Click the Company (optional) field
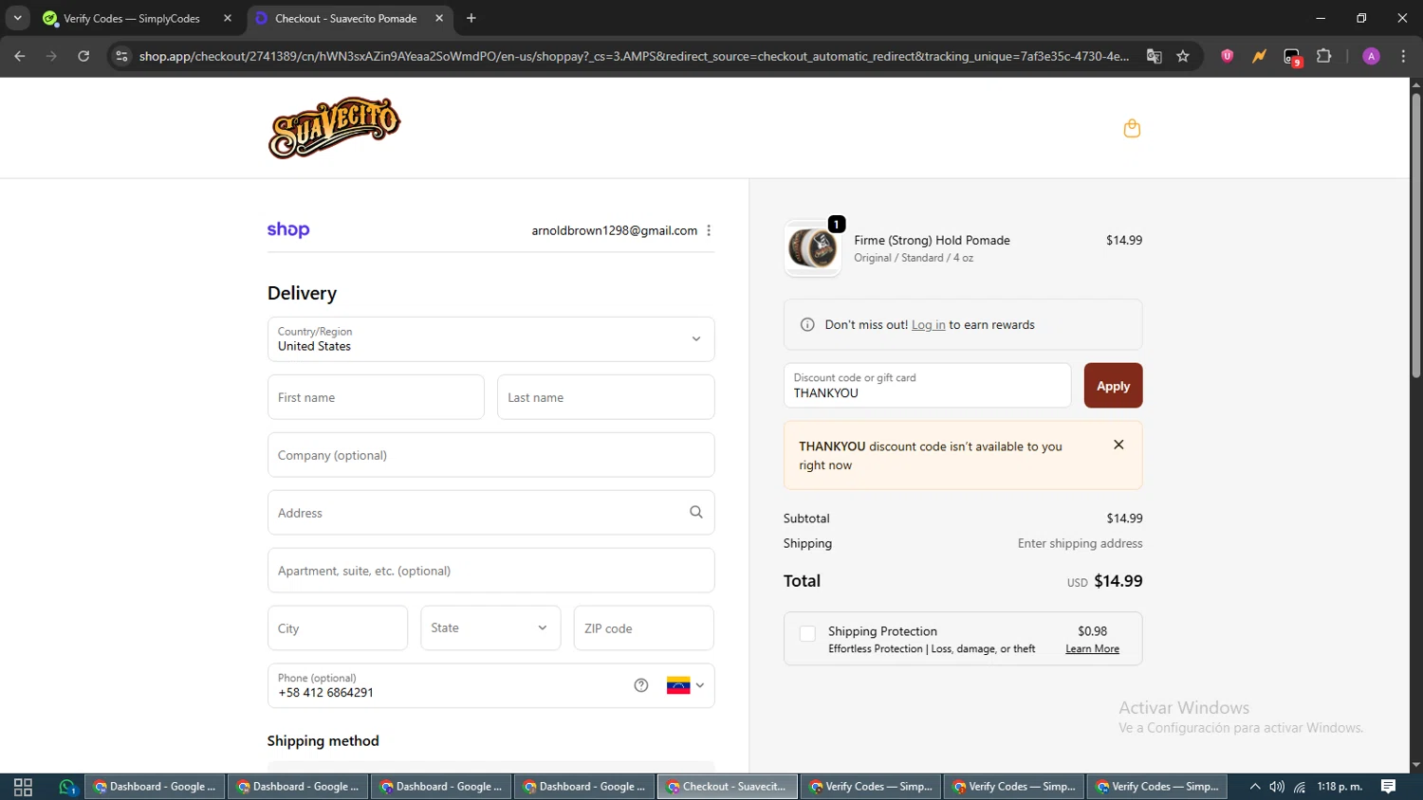The height and width of the screenshot is (800, 1423). point(490,455)
